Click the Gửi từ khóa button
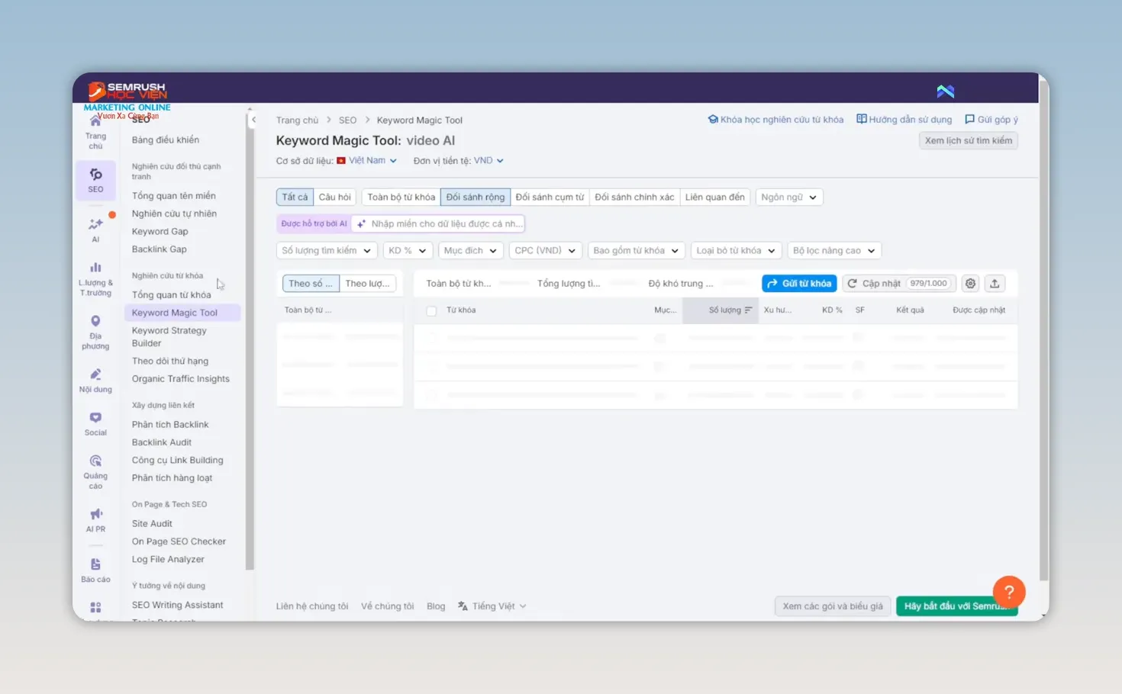Screen dimensions: 1122x694 tap(799, 284)
